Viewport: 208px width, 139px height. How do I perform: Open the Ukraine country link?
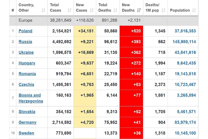[x=26, y=52]
